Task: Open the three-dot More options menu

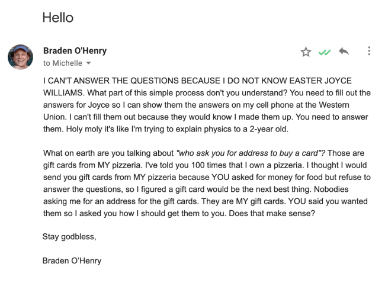Action: click(370, 52)
